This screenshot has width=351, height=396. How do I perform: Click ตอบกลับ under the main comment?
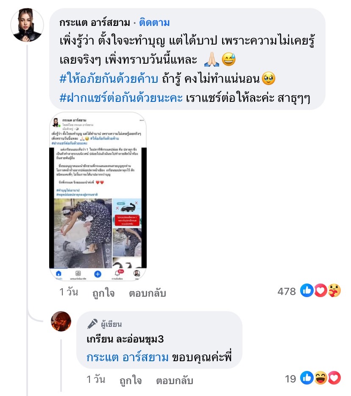148,293
